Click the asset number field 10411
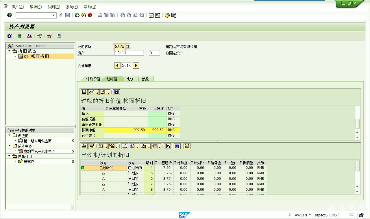370x219 pixels. click(x=129, y=53)
